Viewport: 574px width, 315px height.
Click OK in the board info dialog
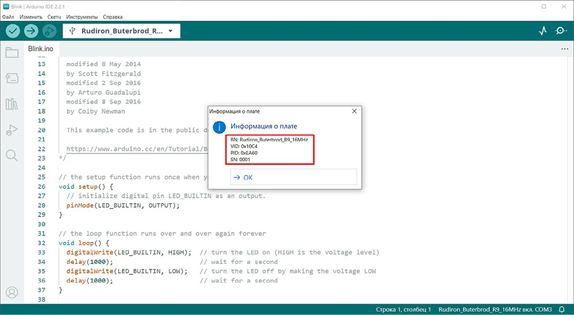click(294, 177)
